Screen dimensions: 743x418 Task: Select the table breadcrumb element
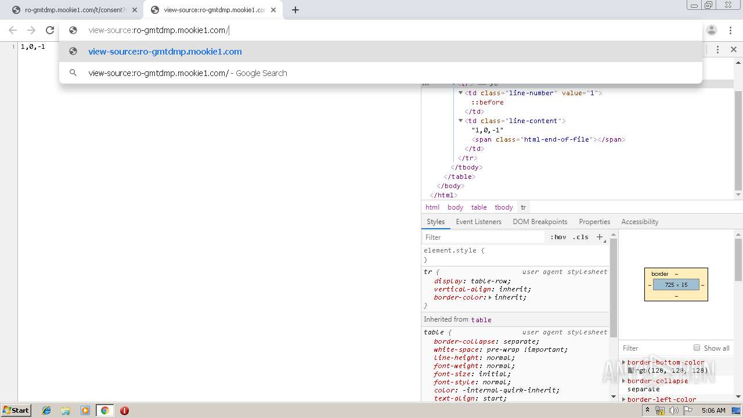click(x=479, y=207)
